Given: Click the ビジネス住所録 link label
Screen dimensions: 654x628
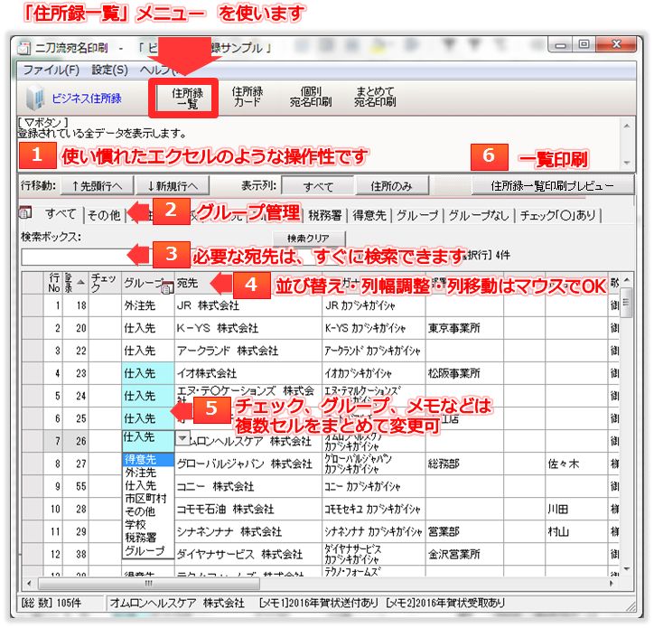Looking at the screenshot, I should tap(87, 98).
